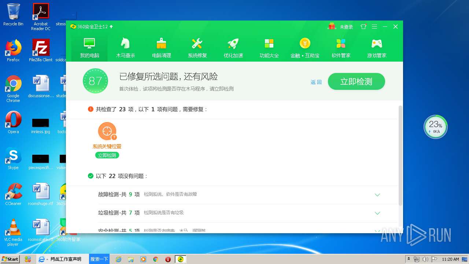The image size is (469, 264).
Task: Click the upgrade arrow next to 360安全卫士12
Action: pyautogui.click(x=111, y=26)
